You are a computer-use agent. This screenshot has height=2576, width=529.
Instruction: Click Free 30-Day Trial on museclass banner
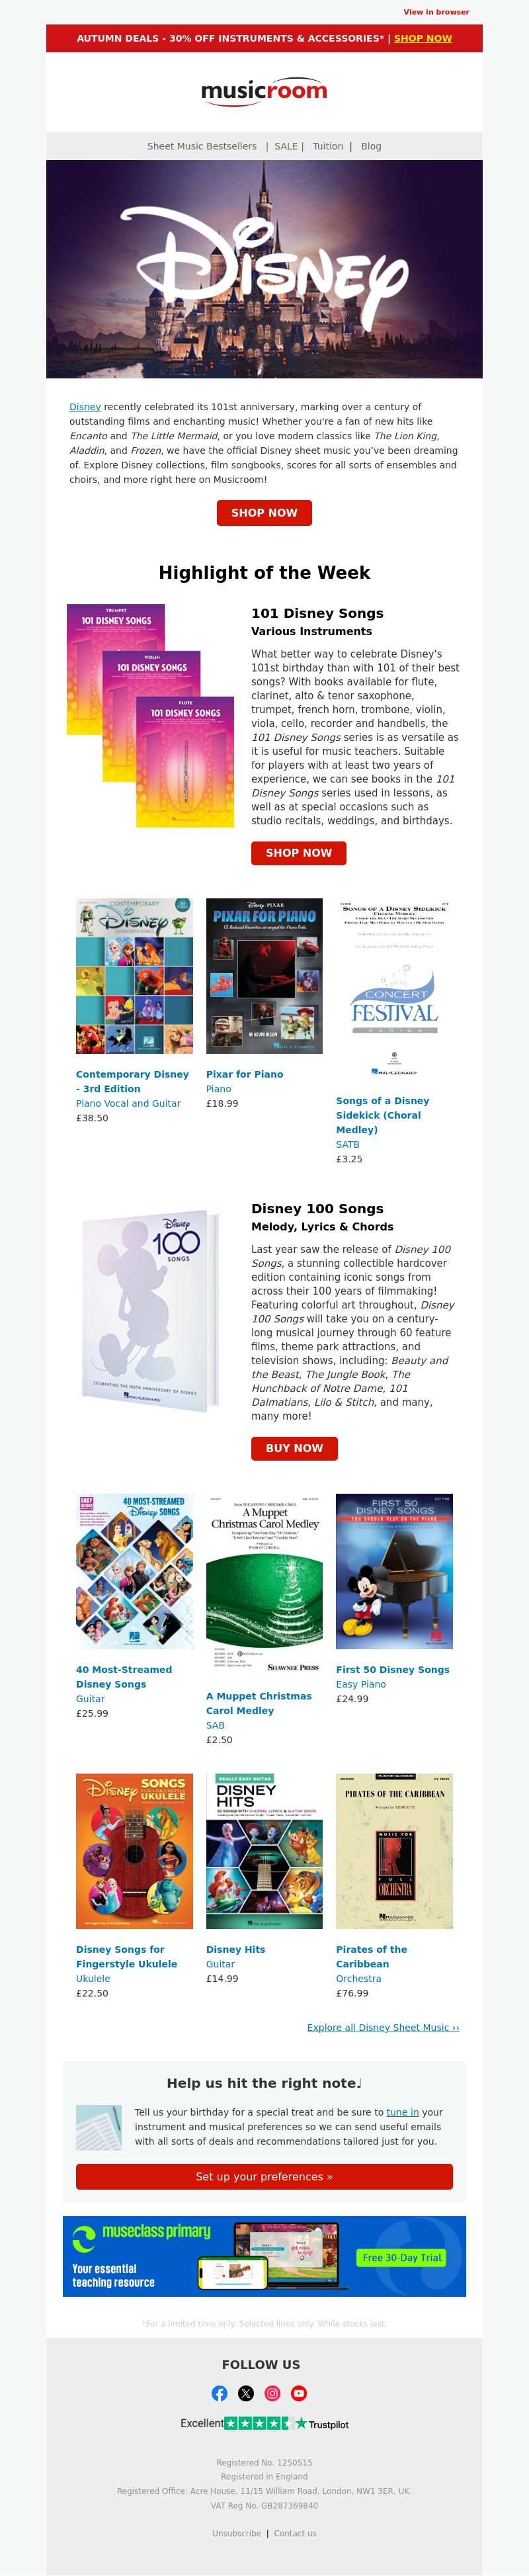pyautogui.click(x=402, y=2278)
